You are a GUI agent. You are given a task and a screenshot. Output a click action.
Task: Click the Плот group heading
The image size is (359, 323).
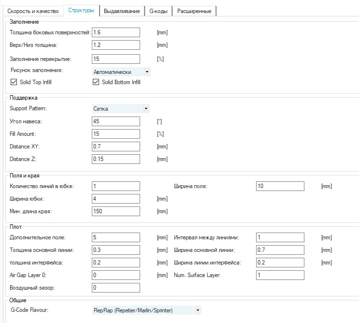(15, 227)
